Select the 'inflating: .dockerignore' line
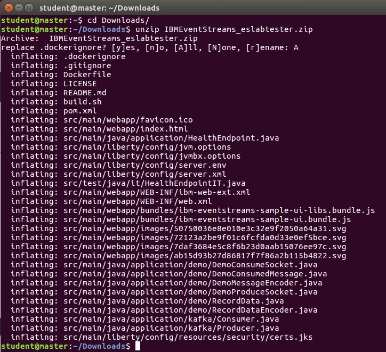Viewport: 386px width, 352px height. tap(68, 56)
